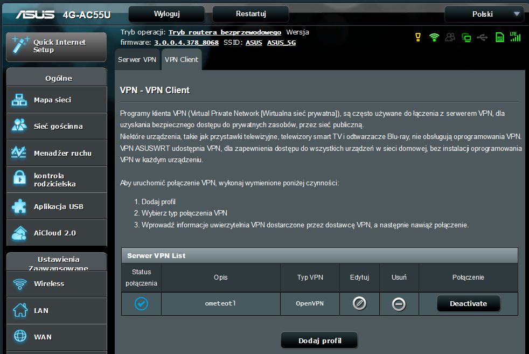Click the green Wi-Fi status icon

434,37
